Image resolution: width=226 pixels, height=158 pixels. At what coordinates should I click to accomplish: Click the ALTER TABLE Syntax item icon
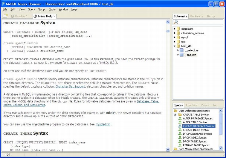(x=180, y=122)
